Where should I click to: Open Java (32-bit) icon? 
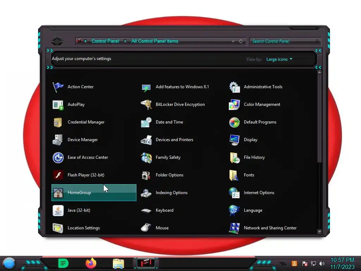(x=58, y=210)
